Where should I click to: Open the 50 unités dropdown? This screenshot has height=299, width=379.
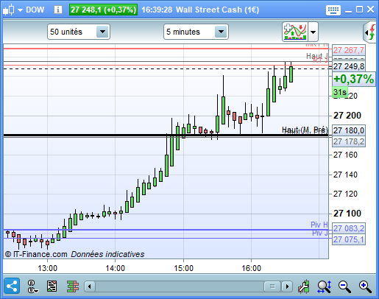tap(79, 32)
